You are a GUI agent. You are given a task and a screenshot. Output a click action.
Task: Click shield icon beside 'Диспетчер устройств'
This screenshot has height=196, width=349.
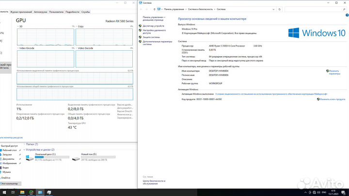click(140, 26)
